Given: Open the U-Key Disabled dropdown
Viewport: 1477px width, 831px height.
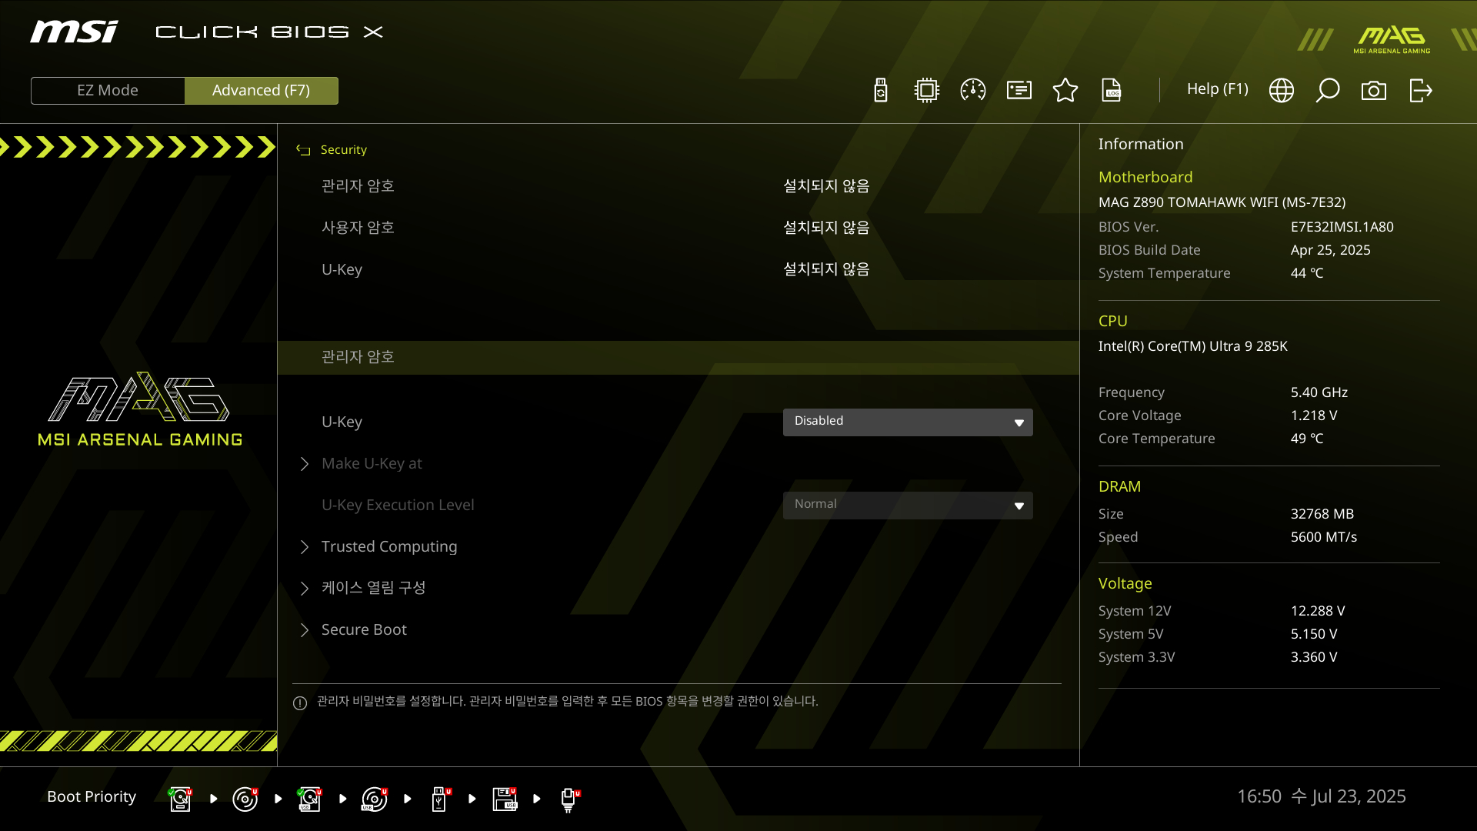Looking at the screenshot, I should click(x=908, y=422).
